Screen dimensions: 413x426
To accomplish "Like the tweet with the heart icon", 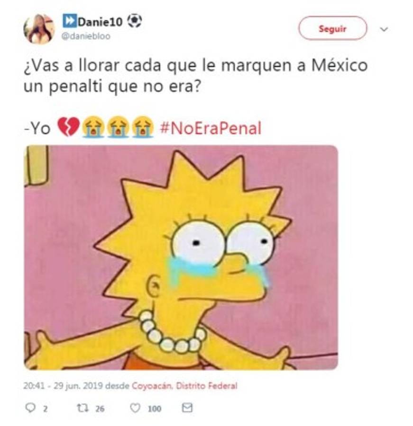I will pos(135,408).
